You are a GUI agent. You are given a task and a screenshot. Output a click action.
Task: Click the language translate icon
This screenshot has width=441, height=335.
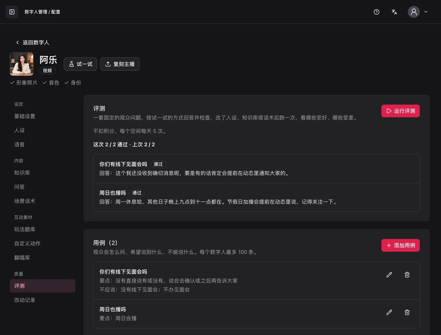394,12
